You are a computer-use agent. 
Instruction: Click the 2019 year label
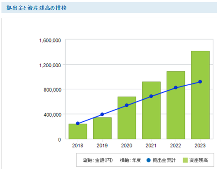point(102,146)
